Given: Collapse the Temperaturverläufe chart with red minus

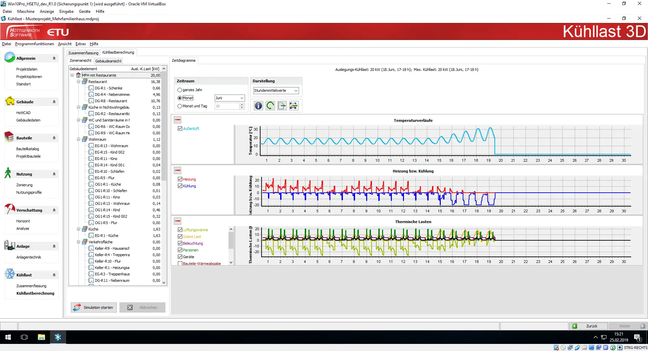Looking at the screenshot, I should pos(178,120).
